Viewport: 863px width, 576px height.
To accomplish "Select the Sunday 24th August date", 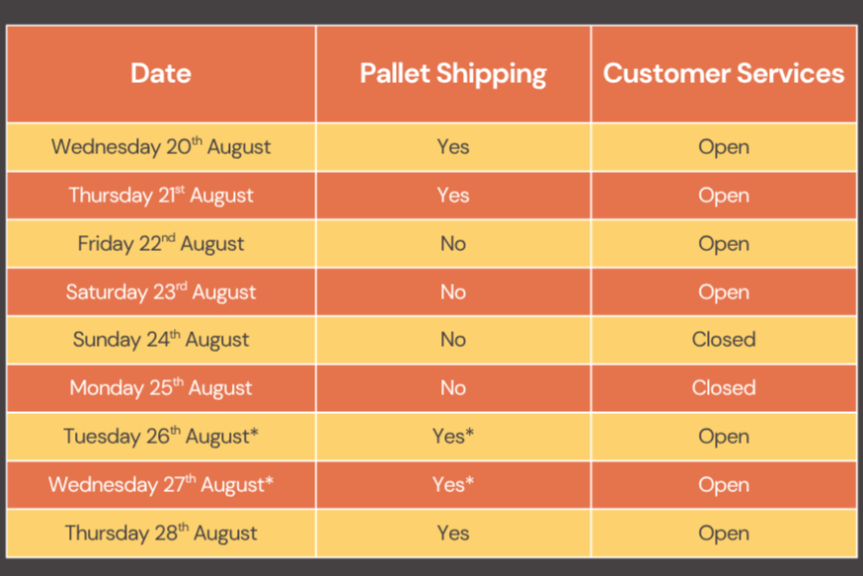I will (x=161, y=340).
